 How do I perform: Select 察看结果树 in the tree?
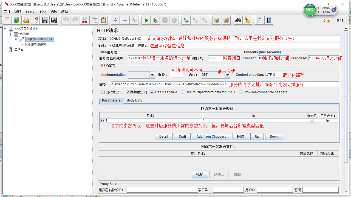[38, 44]
